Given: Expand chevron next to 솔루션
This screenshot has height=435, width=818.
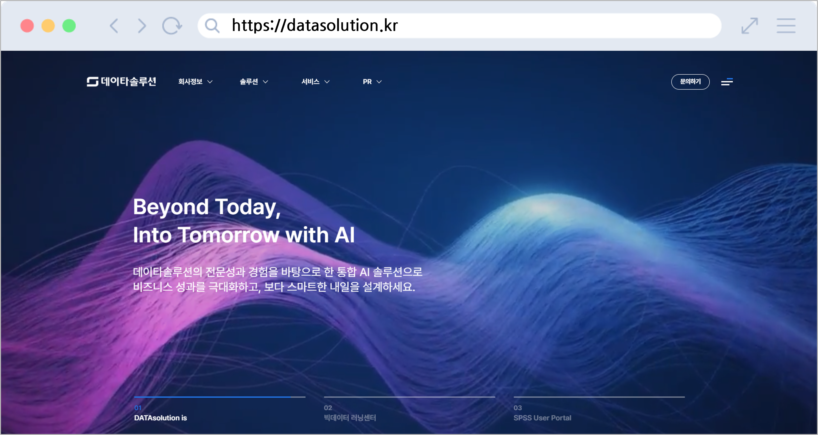Looking at the screenshot, I should tap(266, 82).
